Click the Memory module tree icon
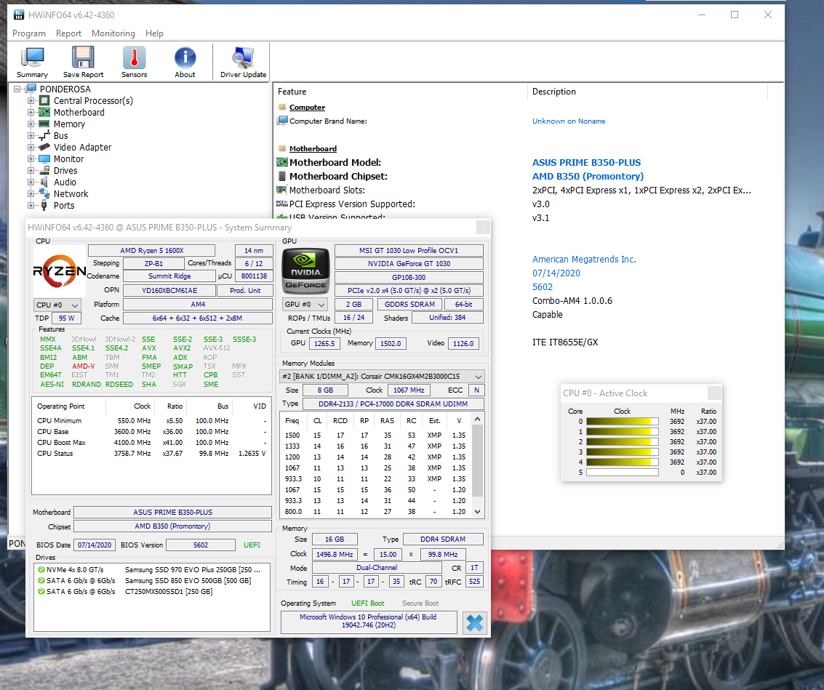 pos(44,124)
